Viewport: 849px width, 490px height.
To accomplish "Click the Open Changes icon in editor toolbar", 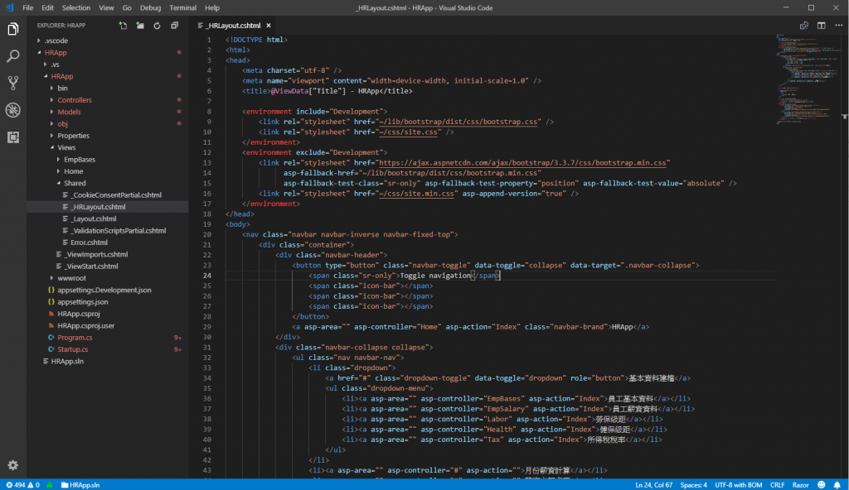I will click(804, 26).
